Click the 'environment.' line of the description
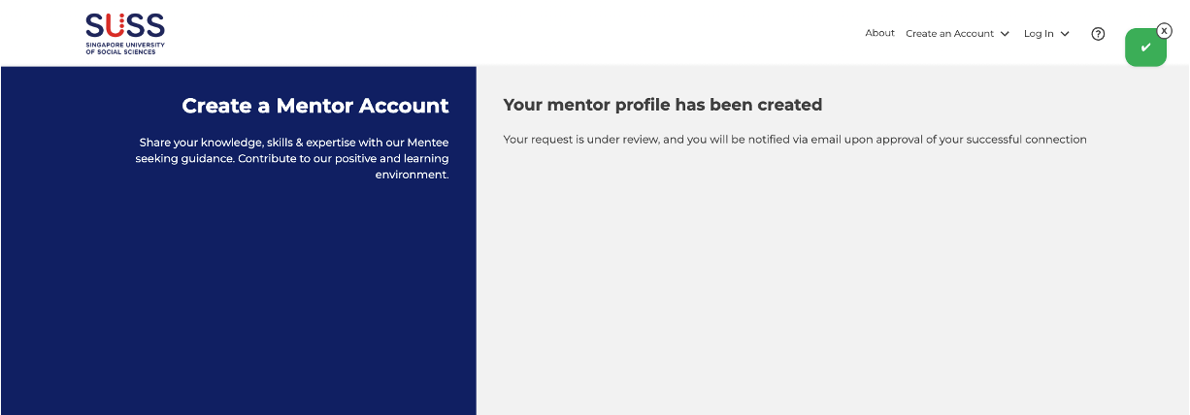This screenshot has height=415, width=1190. (x=412, y=175)
